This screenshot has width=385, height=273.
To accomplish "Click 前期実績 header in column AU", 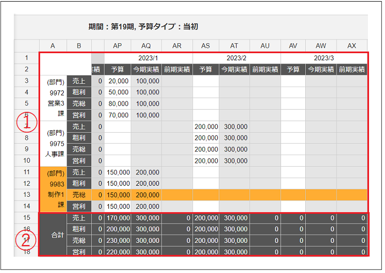I will point(265,70).
